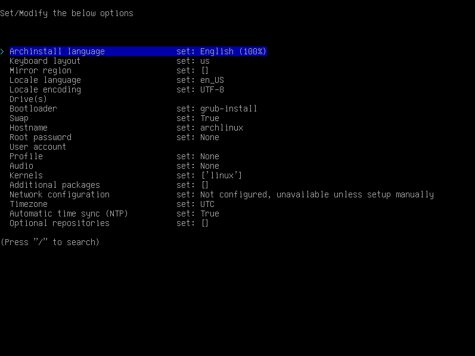Open the Bootloader option
Image resolution: width=475 pixels, height=356 pixels.
[134, 109]
